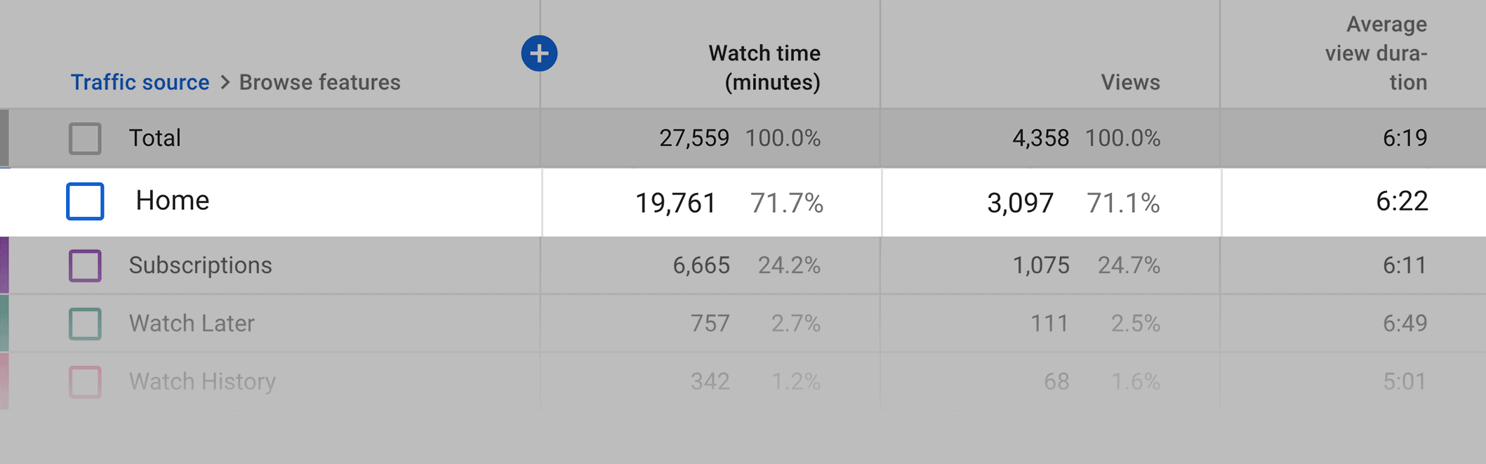Go back to the Traffic source breadcrumb
This screenshot has width=1486, height=464.
140,82
